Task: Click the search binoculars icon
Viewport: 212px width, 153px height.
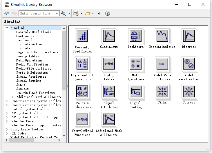Action: click(64, 13)
